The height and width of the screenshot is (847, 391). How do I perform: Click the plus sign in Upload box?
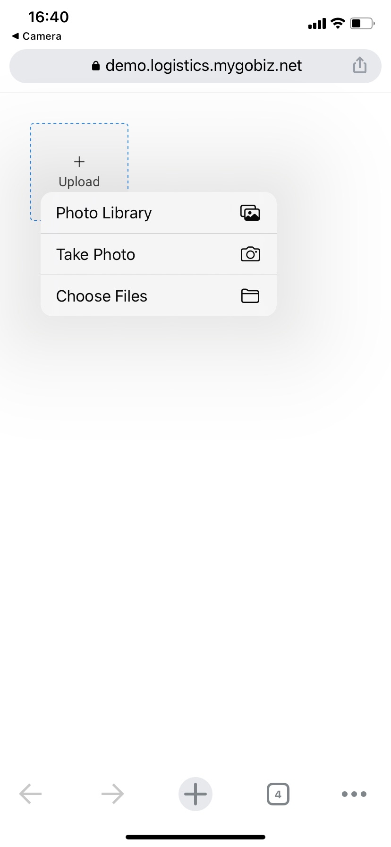point(79,162)
